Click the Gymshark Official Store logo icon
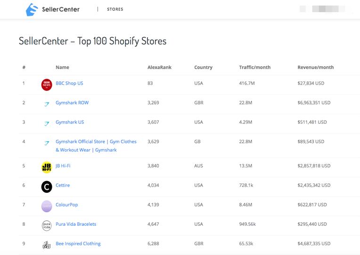Image resolution: width=360 pixels, height=255 pixels. tap(47, 143)
